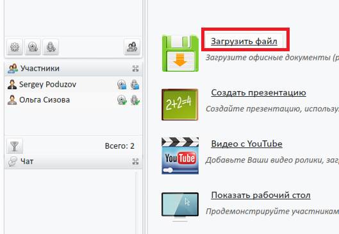Open the Показать рабочий стол link
Screen dimensions: 339x234
click(261, 195)
